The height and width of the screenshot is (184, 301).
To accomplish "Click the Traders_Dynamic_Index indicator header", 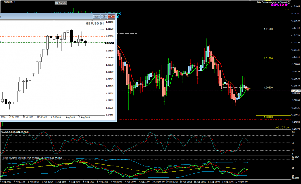I will pyautogui.click(x=32, y=158).
